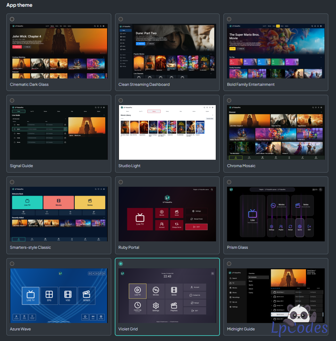Click the "Violet Grid" label text
Screen dimensions: 336x341
[128, 329]
